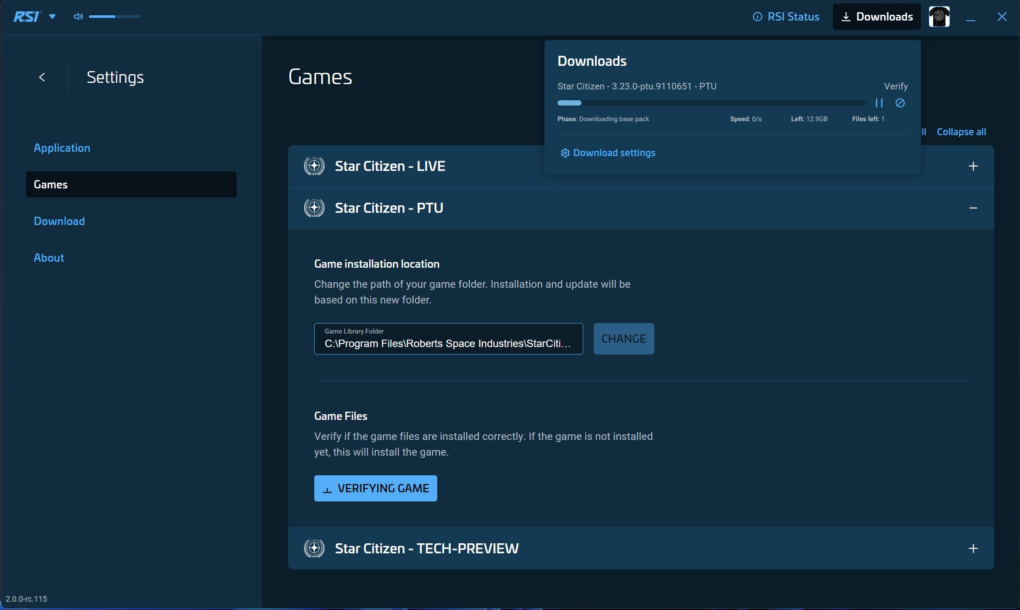Click the Files left: 1 value
1020x610 pixels.
[868, 119]
